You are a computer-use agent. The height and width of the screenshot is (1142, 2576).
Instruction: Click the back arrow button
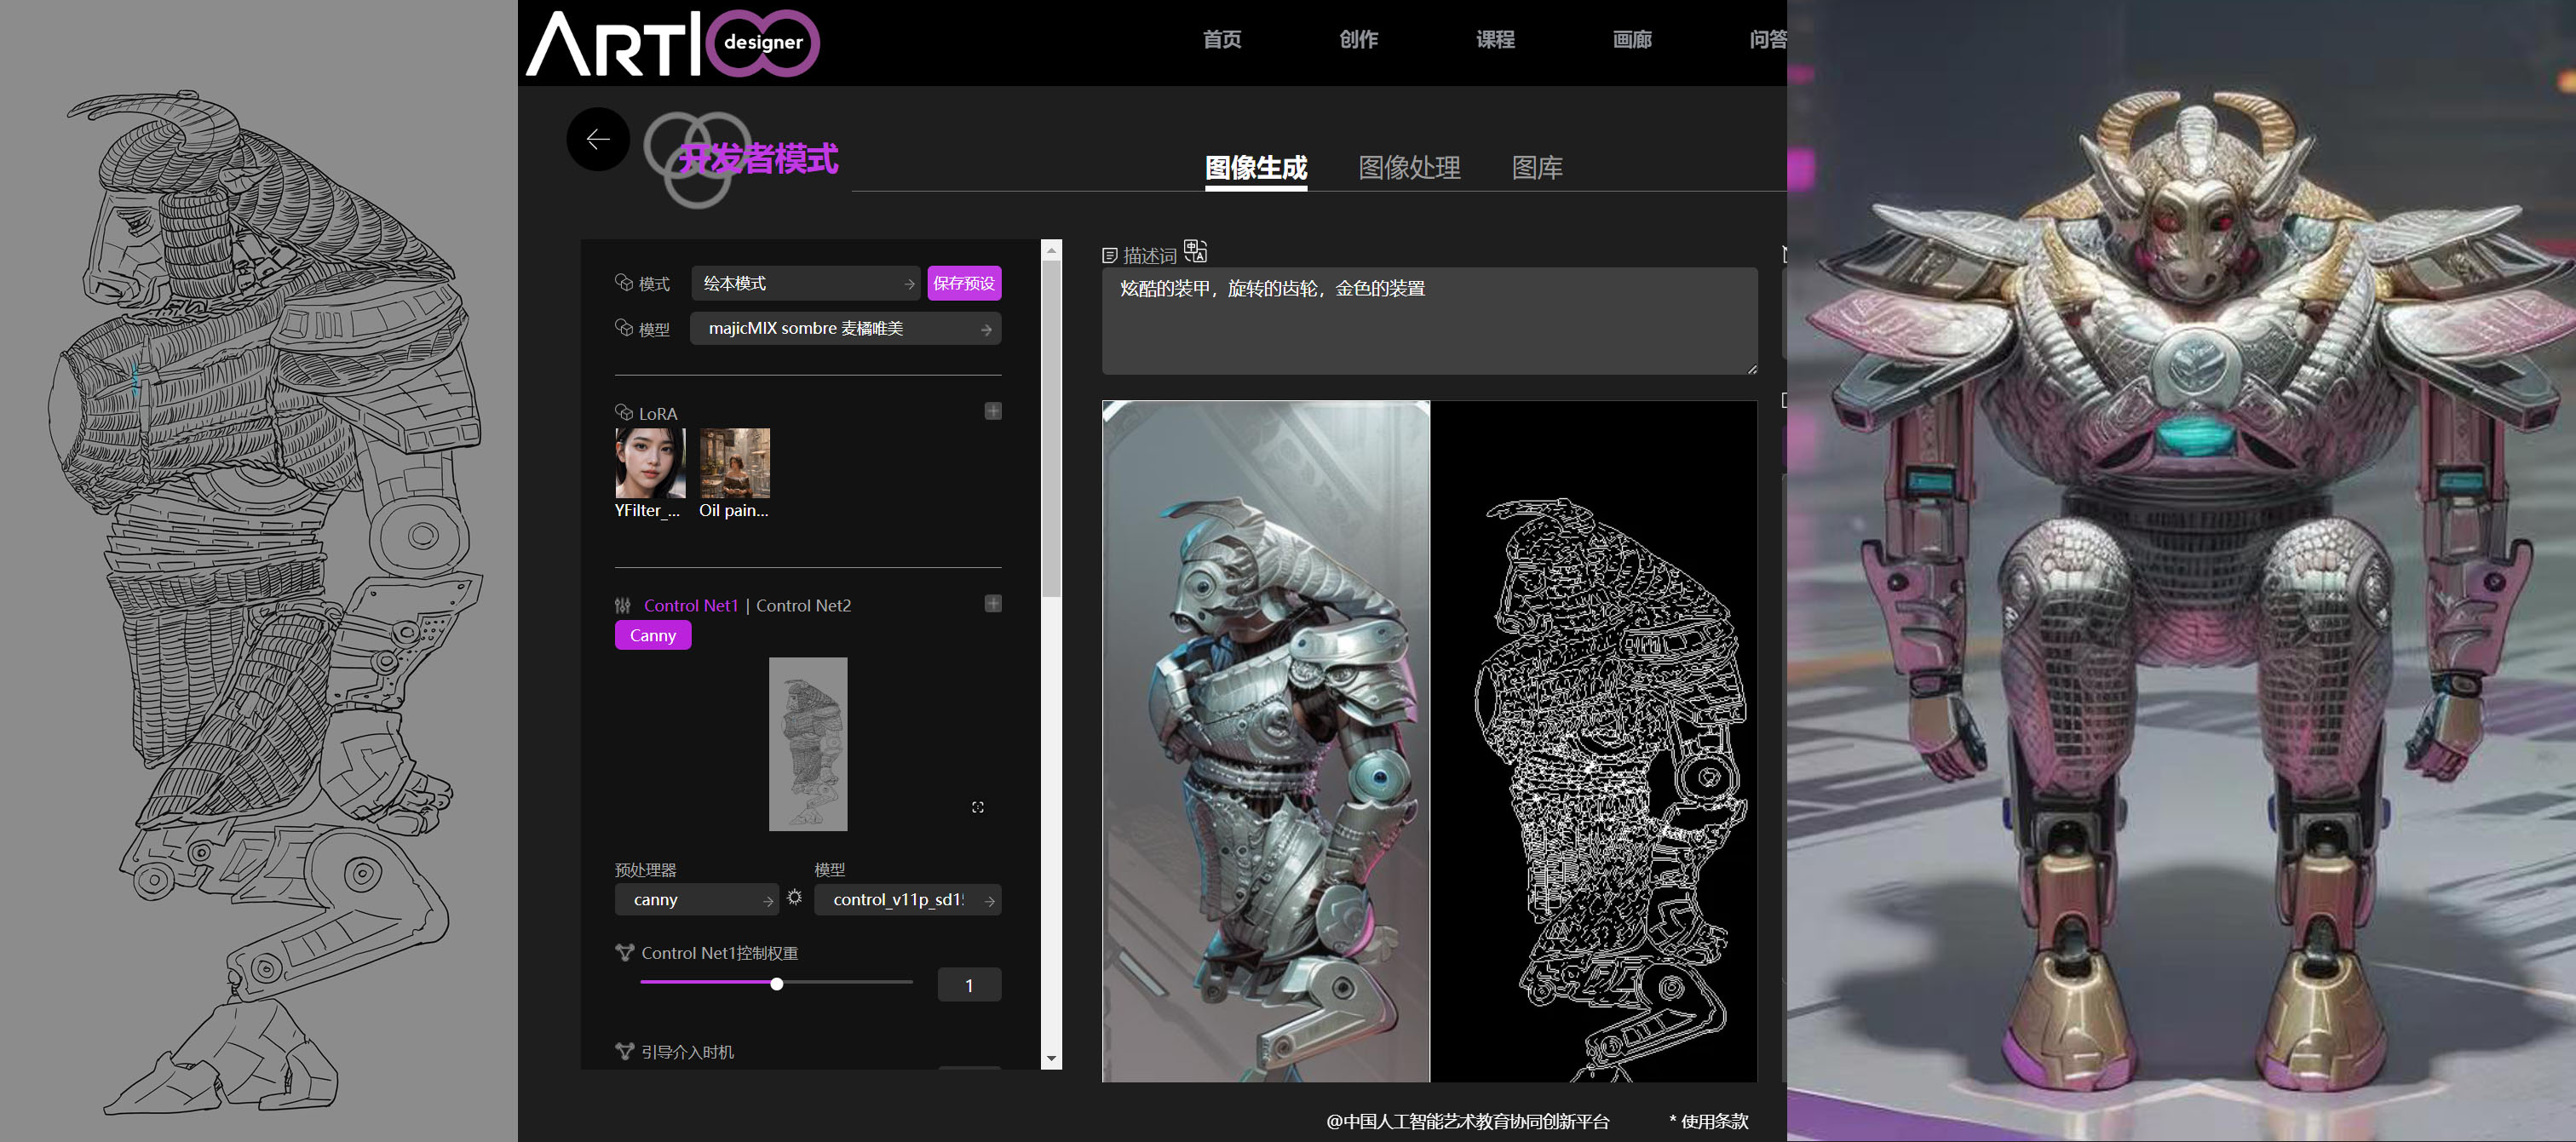click(598, 139)
